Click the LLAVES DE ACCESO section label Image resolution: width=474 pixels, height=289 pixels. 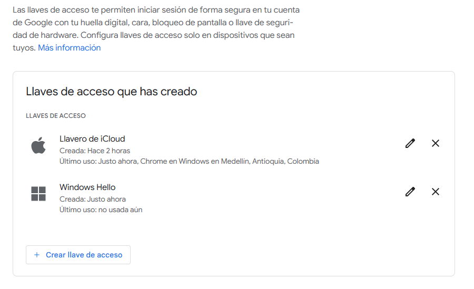pyautogui.click(x=56, y=116)
